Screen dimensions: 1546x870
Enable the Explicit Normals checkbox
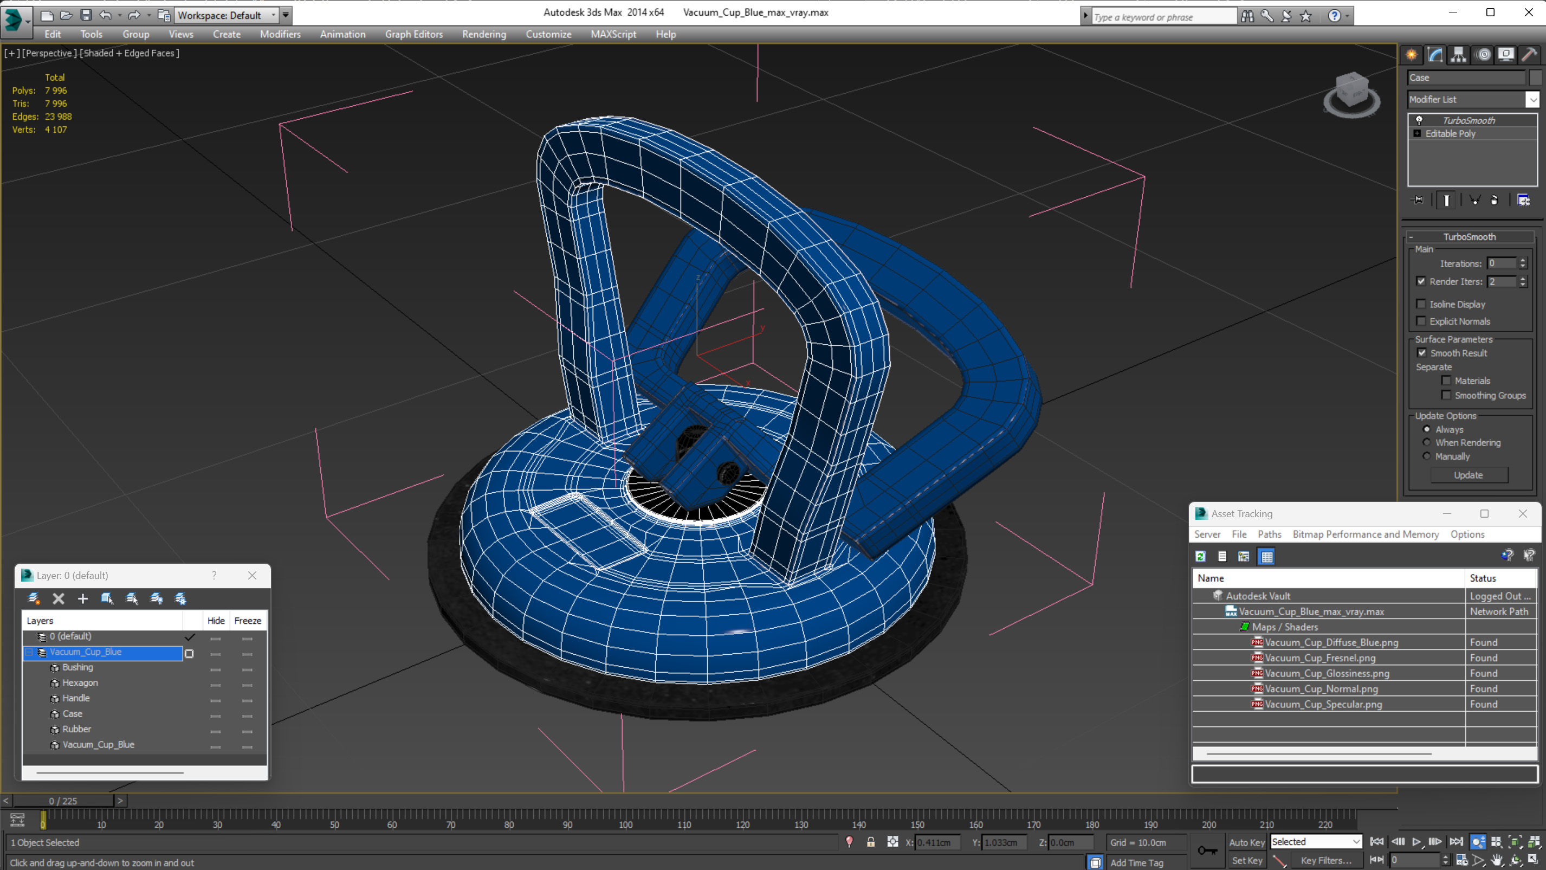(x=1421, y=320)
